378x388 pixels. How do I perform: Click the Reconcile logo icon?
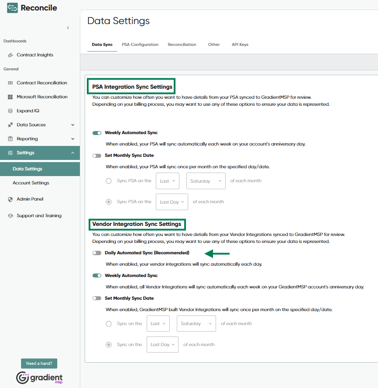(x=12, y=8)
